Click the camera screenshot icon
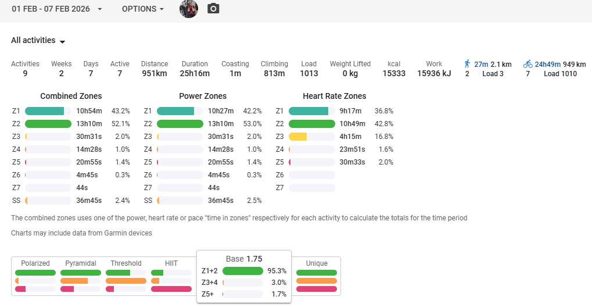The image size is (592, 307). [213, 9]
